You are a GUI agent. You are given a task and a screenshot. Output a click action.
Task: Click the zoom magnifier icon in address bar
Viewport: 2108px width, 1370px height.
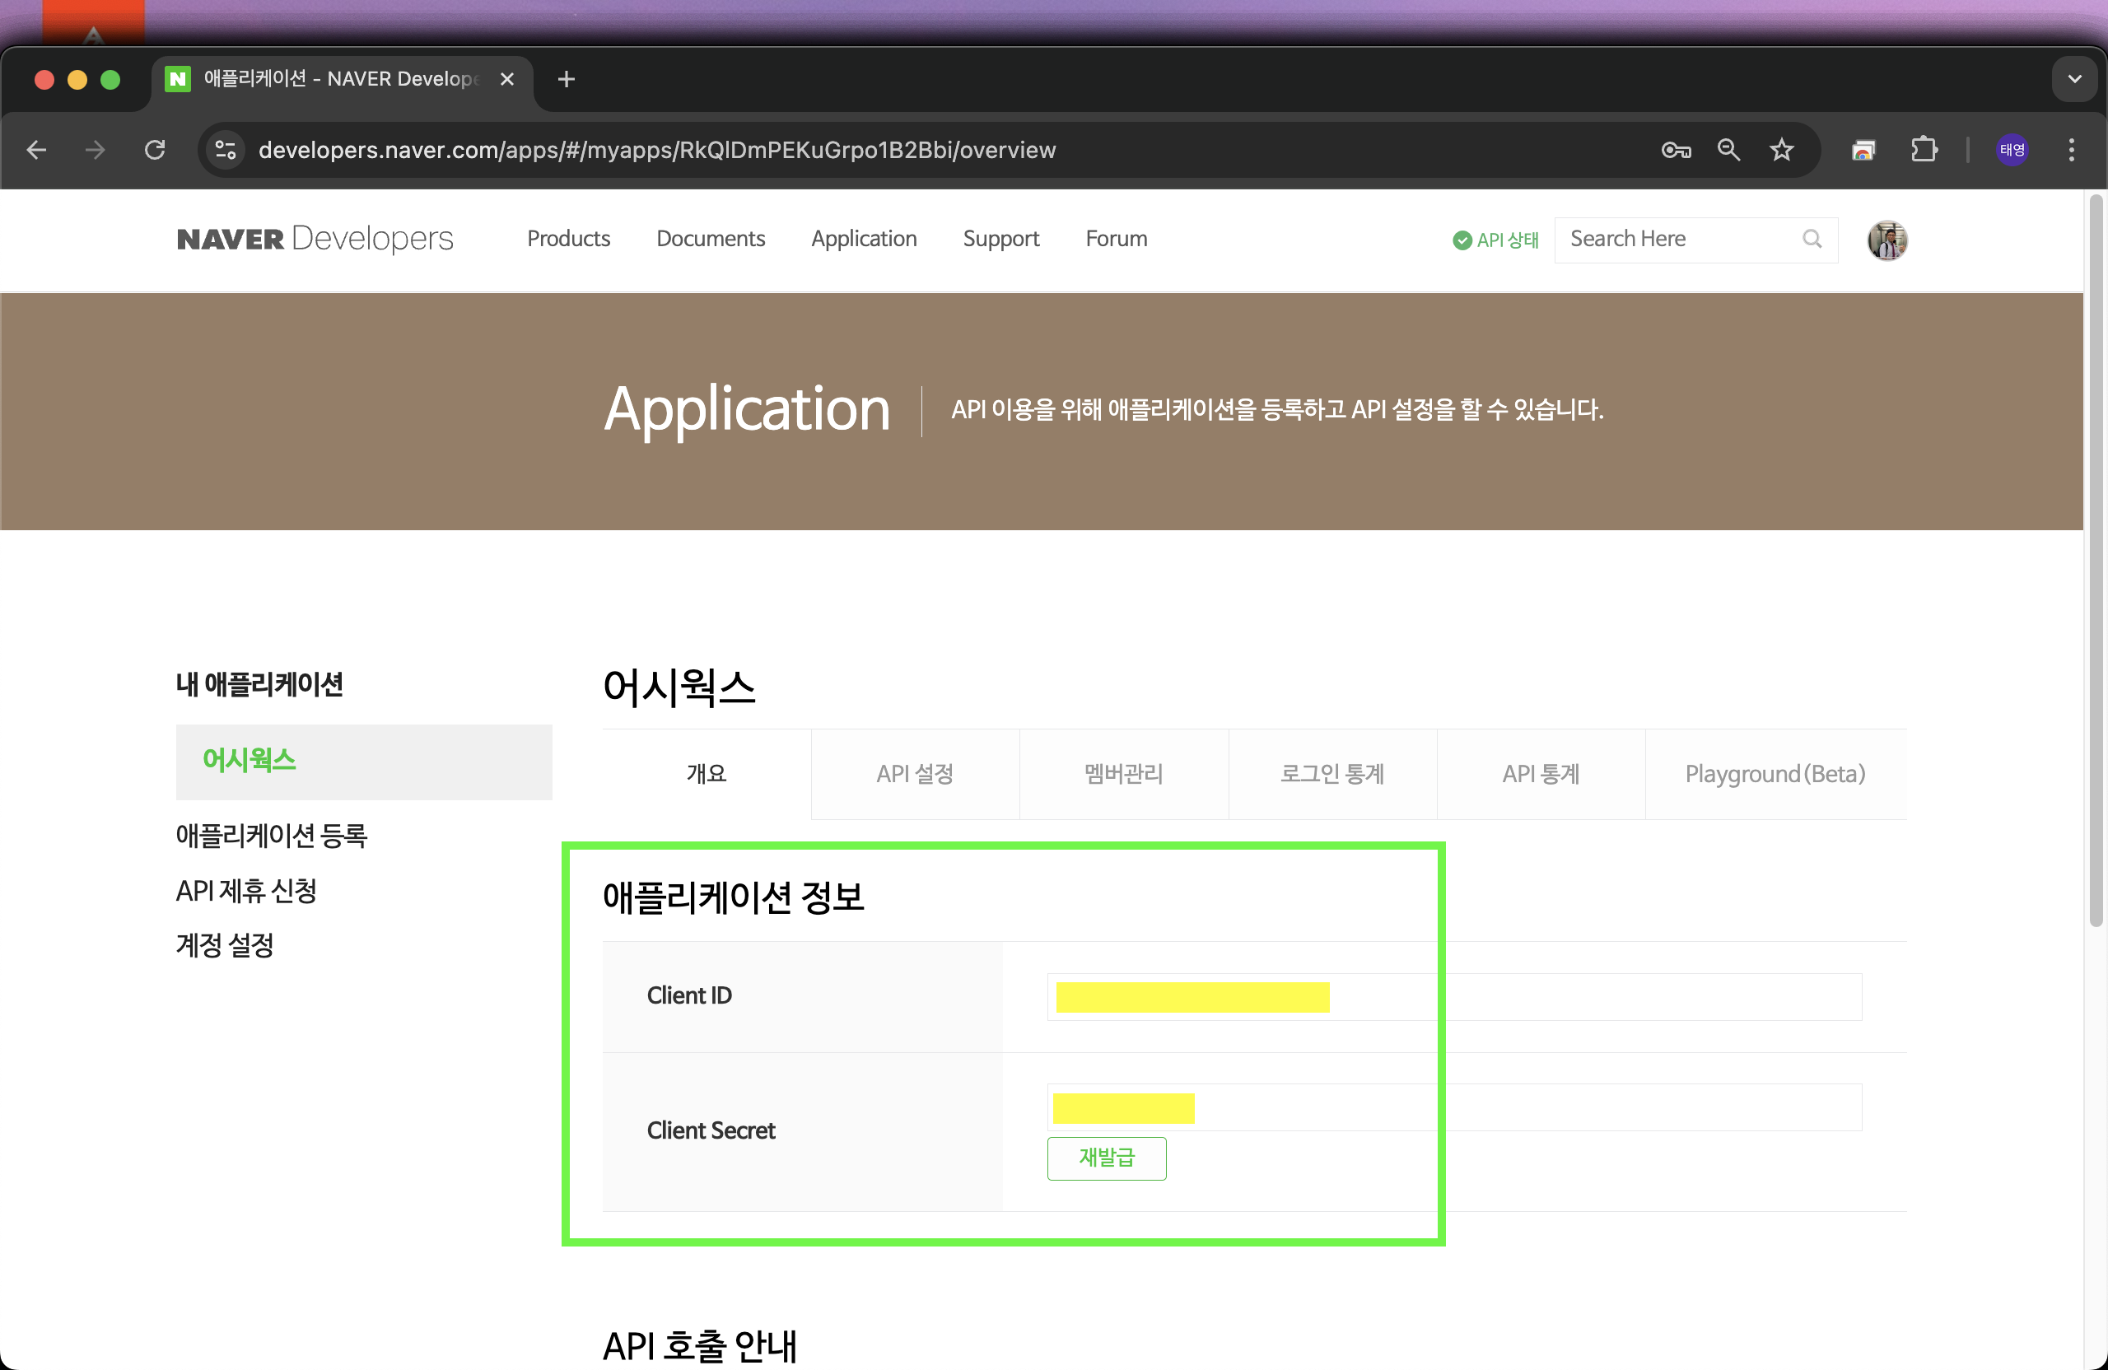pyautogui.click(x=1729, y=150)
